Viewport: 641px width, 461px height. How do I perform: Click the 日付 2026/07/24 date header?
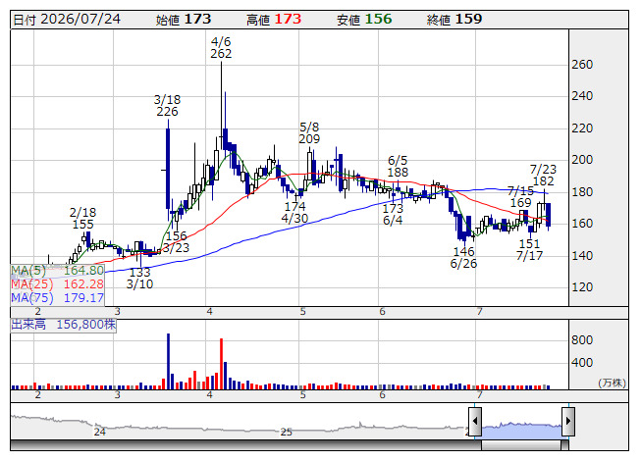(x=67, y=20)
